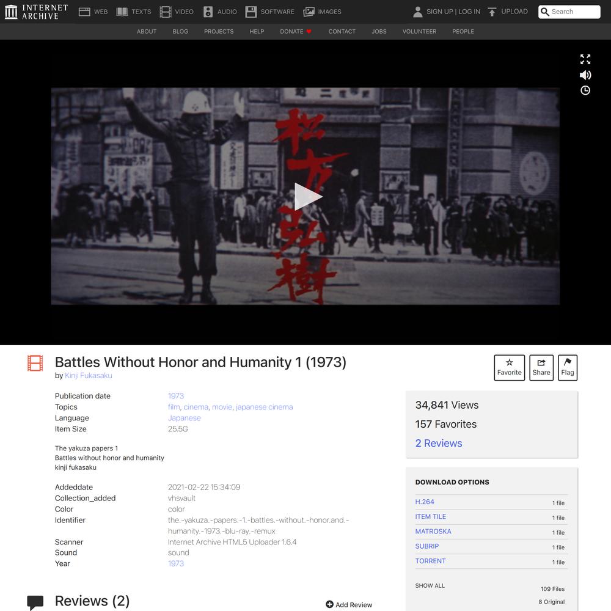Click the title 'Battles Without Honor and Humanity 1 (1973)'

pos(200,362)
